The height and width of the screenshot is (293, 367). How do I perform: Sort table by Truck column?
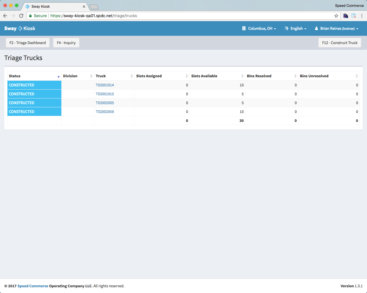tap(114, 76)
